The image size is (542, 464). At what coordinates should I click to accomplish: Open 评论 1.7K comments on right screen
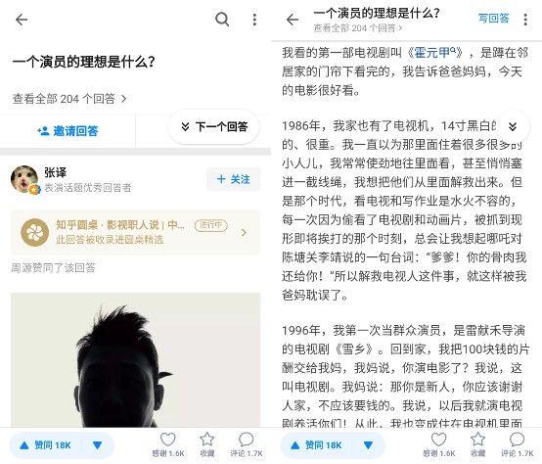[518, 444]
